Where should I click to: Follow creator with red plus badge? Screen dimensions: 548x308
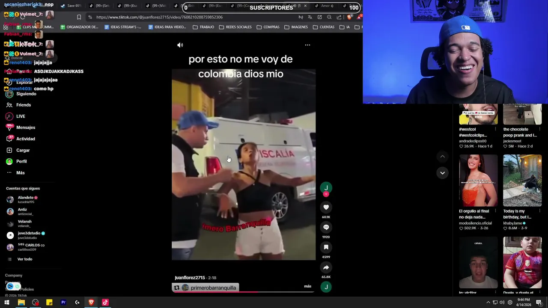tap(326, 194)
